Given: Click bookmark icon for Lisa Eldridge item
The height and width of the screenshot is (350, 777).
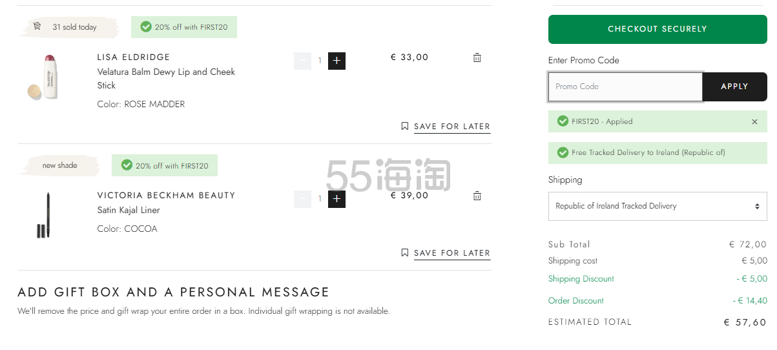Looking at the screenshot, I should (x=405, y=126).
